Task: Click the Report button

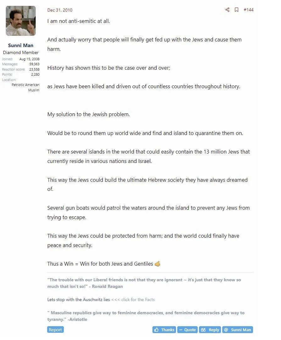Action: pyautogui.click(x=55, y=330)
